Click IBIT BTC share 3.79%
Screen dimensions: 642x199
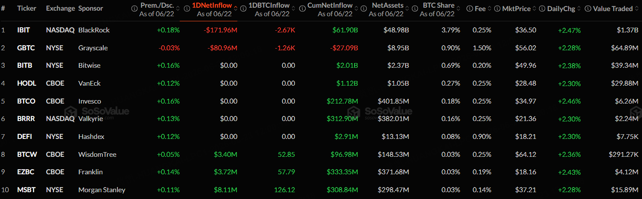(x=451, y=30)
